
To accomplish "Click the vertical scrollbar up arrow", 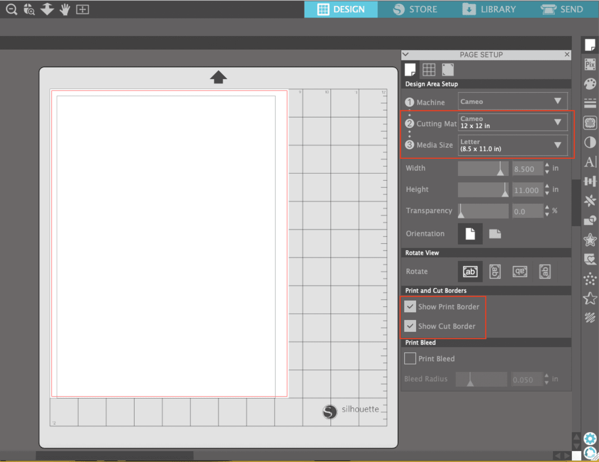I will [576, 437].
